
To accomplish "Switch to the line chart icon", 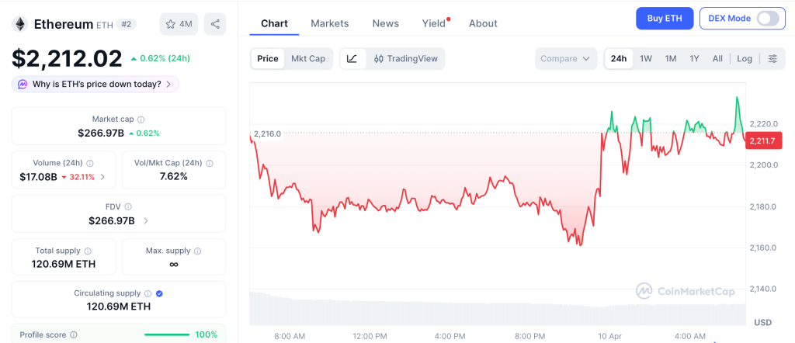I will [352, 59].
